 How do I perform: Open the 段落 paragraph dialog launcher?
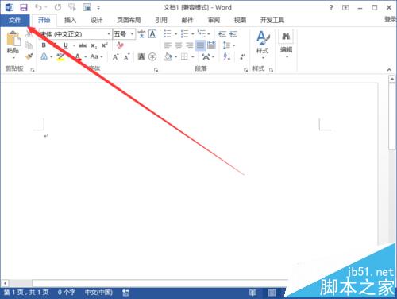coord(245,70)
